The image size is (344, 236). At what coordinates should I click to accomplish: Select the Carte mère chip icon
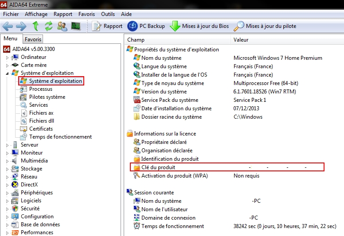click(15, 65)
